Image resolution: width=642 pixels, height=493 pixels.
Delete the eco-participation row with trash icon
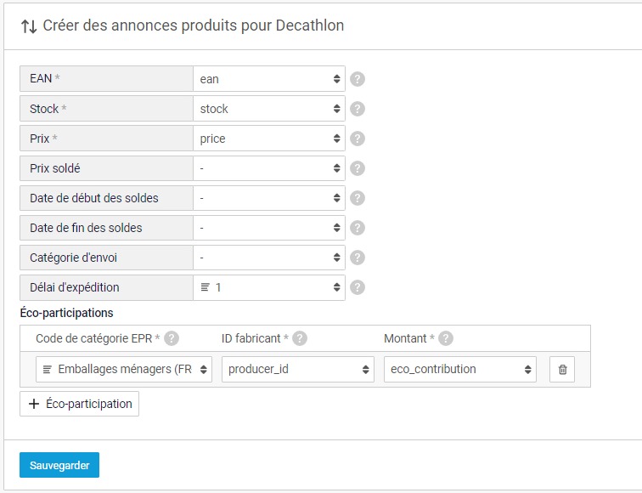pyautogui.click(x=562, y=369)
